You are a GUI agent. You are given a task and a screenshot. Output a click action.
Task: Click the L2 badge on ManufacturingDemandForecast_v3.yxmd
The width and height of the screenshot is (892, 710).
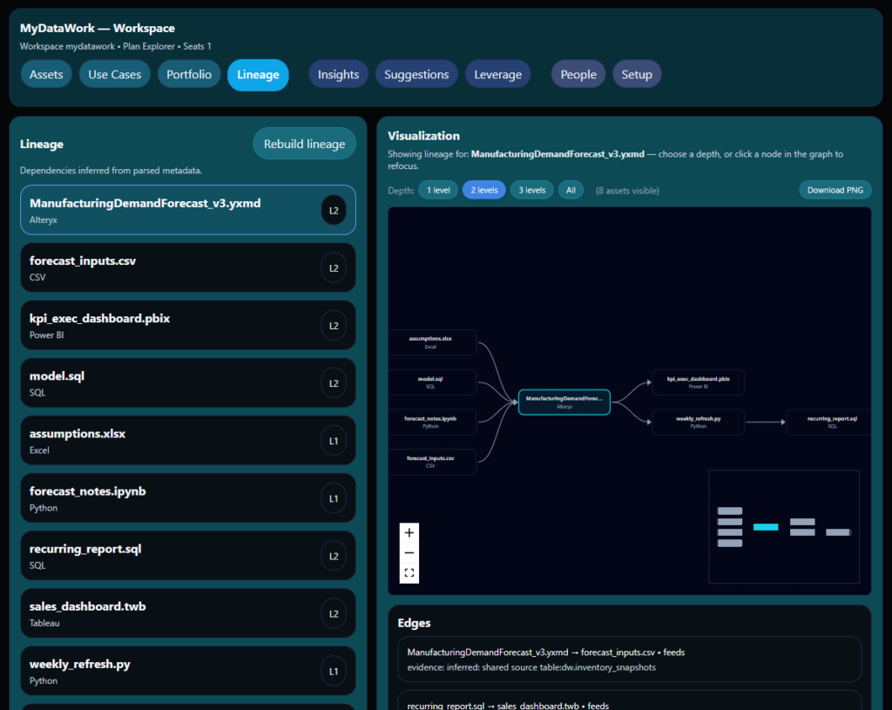334,211
